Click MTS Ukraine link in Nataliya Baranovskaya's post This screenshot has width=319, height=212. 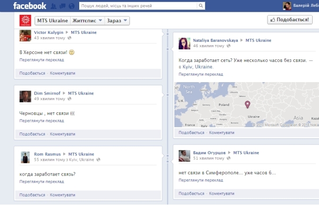[258, 40]
